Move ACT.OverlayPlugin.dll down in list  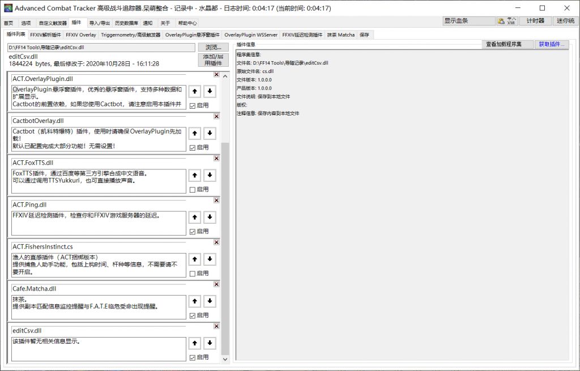pos(210,91)
